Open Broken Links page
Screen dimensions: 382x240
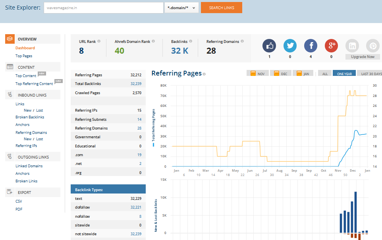tap(26, 181)
